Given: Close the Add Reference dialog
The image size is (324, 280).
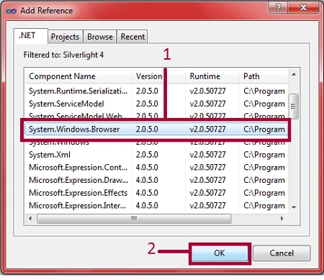Looking at the screenshot, I should tap(303, 8).
